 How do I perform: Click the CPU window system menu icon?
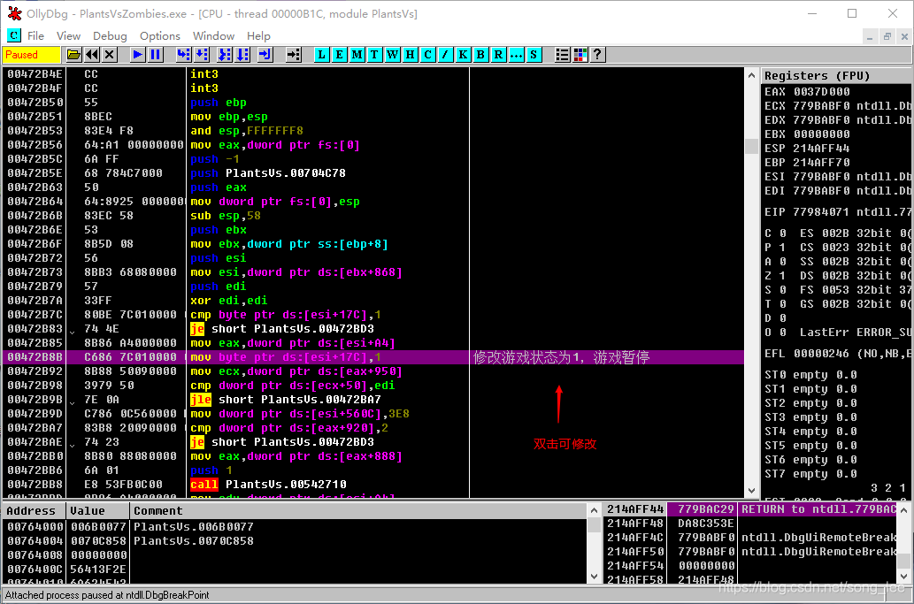tap(13, 35)
